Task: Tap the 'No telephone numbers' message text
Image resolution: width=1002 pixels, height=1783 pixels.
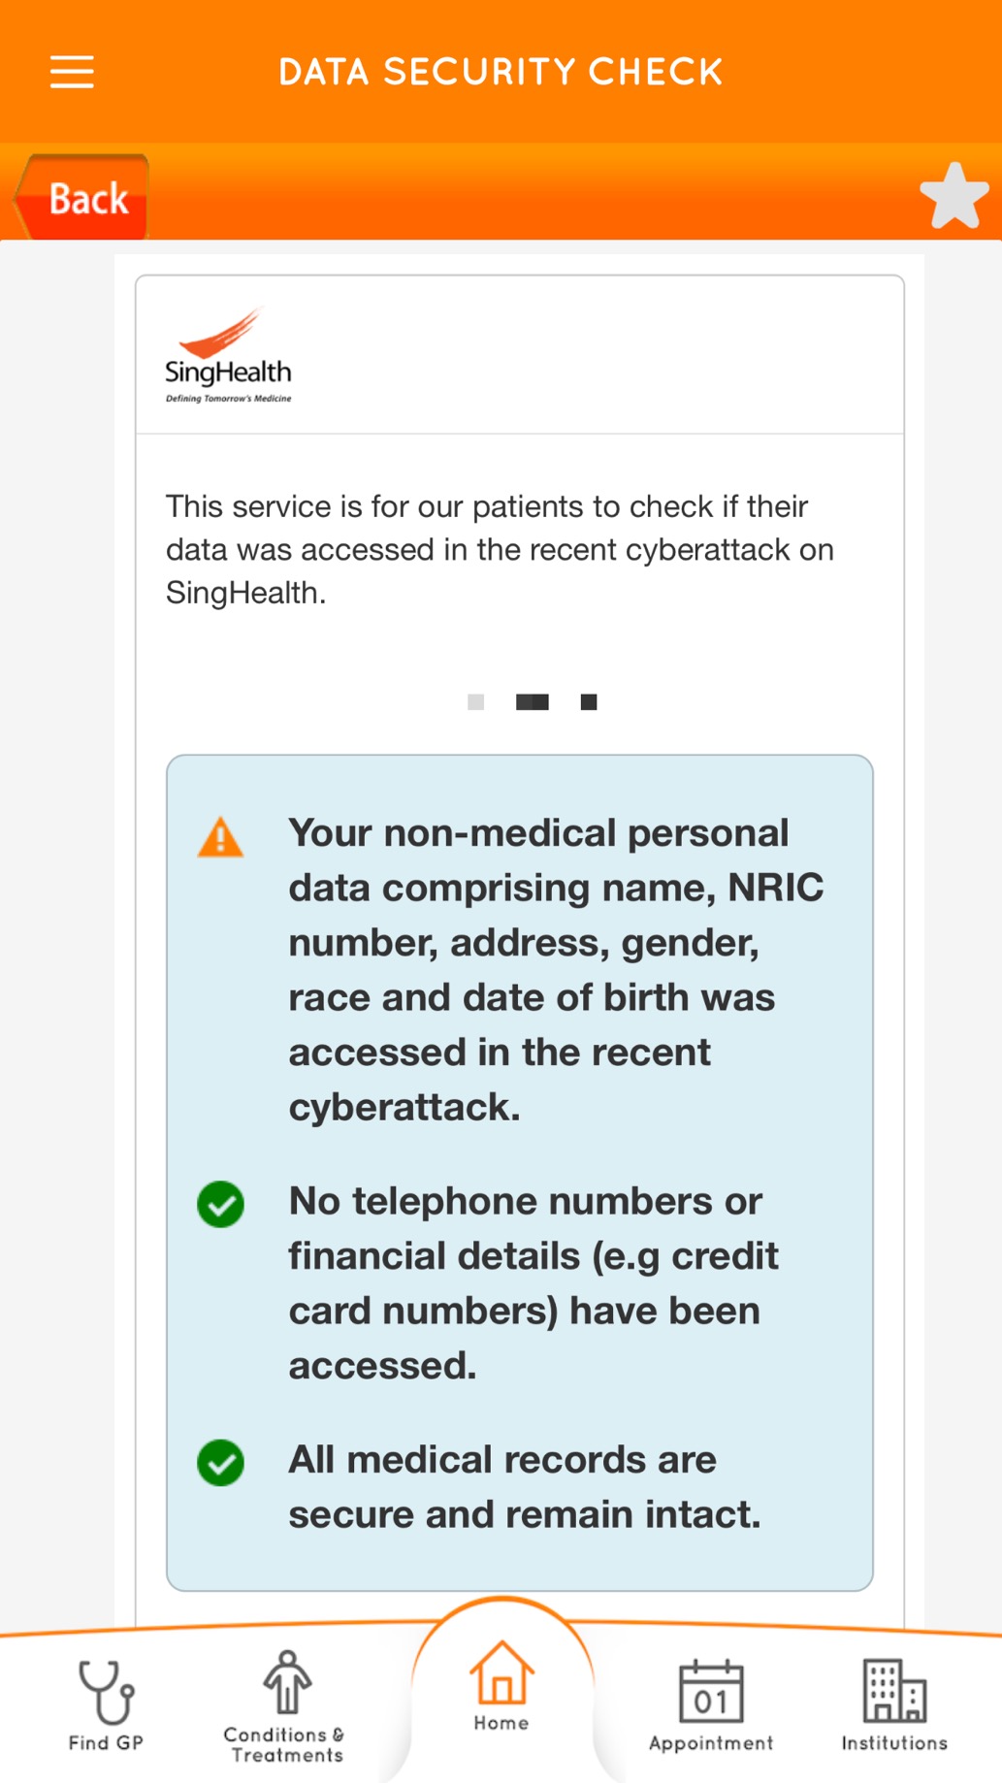Action: pos(533,1282)
